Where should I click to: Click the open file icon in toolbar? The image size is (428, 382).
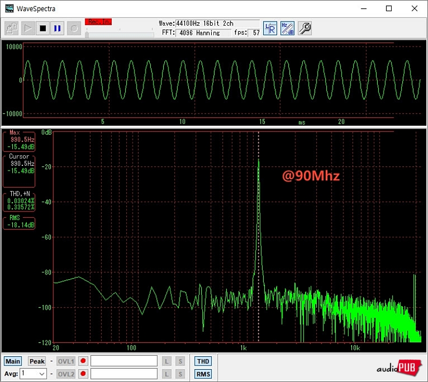coord(11,28)
